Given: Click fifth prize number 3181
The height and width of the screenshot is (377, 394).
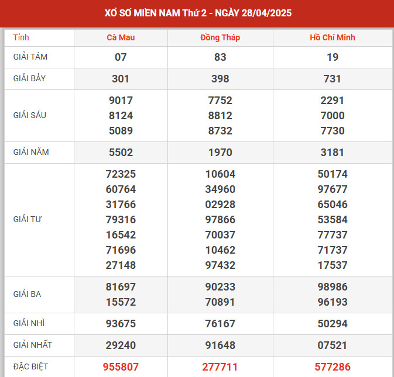Looking at the screenshot, I should tap(333, 153).
